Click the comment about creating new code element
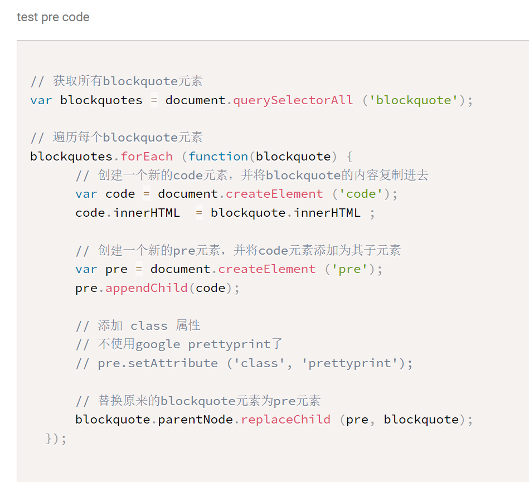Image resolution: width=529 pixels, height=482 pixels. [252, 176]
